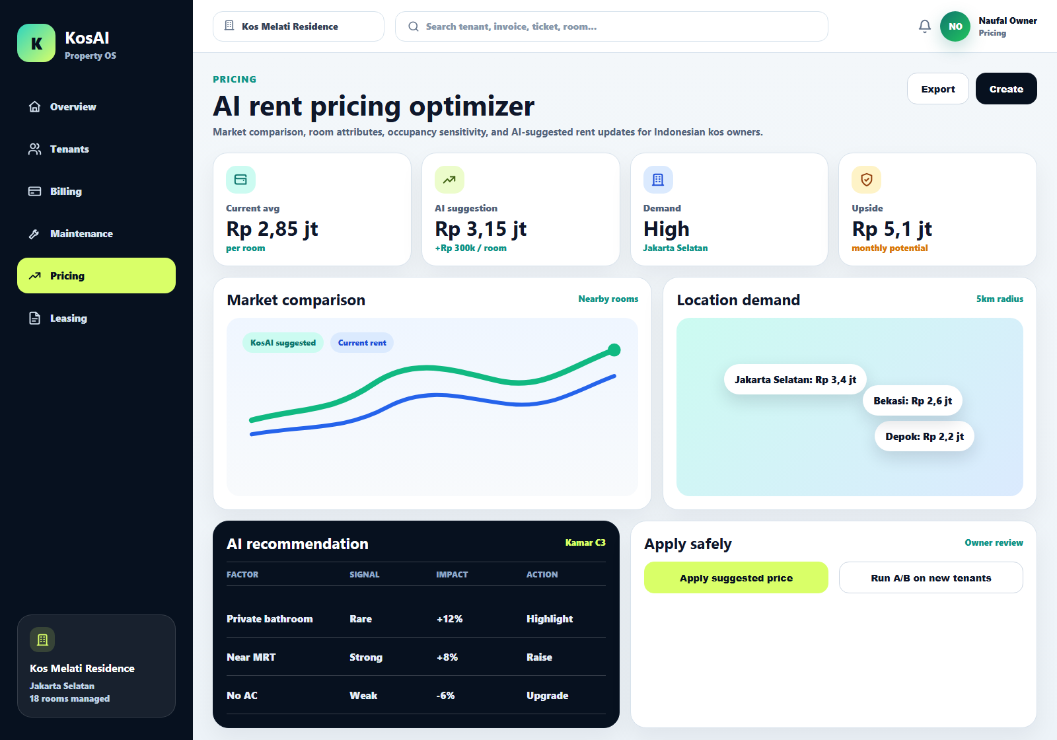The width and height of the screenshot is (1057, 740).
Task: Click the Export button
Action: click(938, 89)
